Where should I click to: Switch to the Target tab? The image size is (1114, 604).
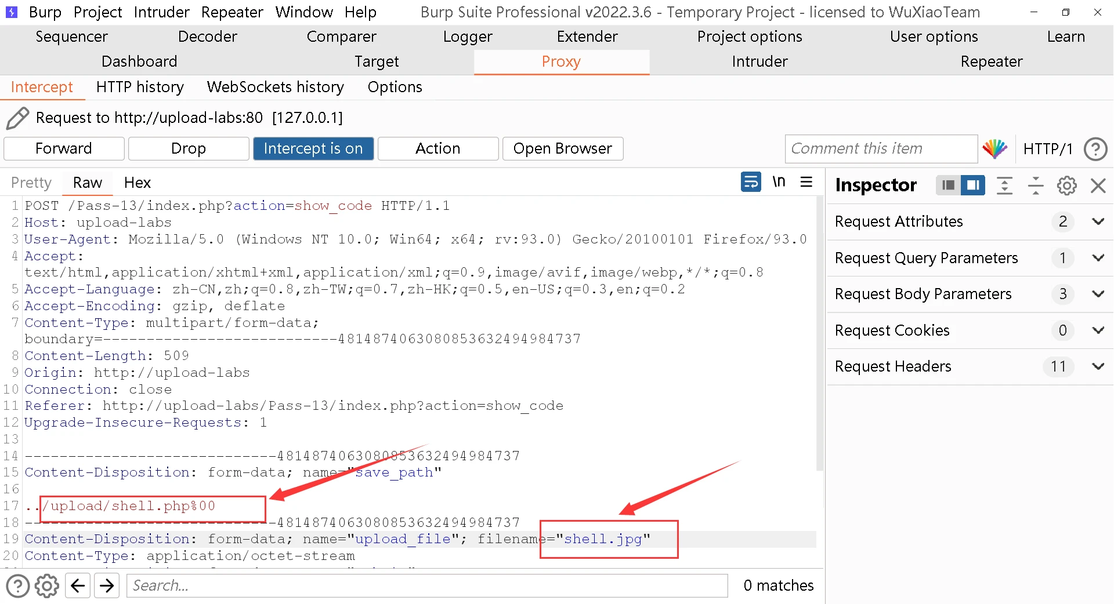pyautogui.click(x=377, y=61)
